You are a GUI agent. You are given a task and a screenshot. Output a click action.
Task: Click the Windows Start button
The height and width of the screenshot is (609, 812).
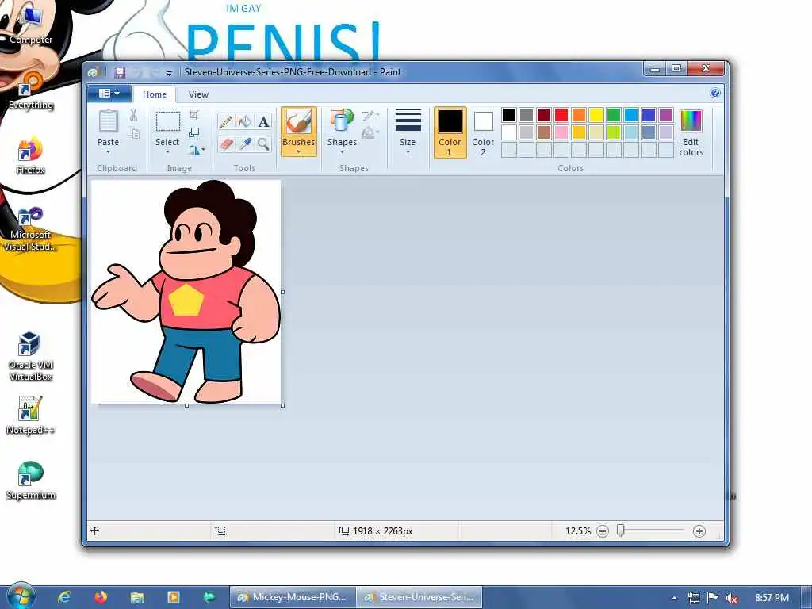pos(20,596)
